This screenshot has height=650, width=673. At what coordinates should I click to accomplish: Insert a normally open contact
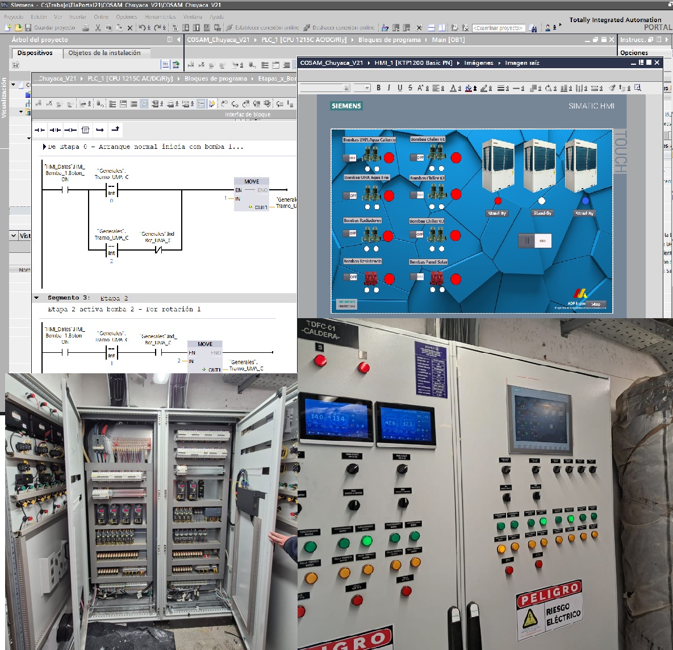tap(40, 130)
